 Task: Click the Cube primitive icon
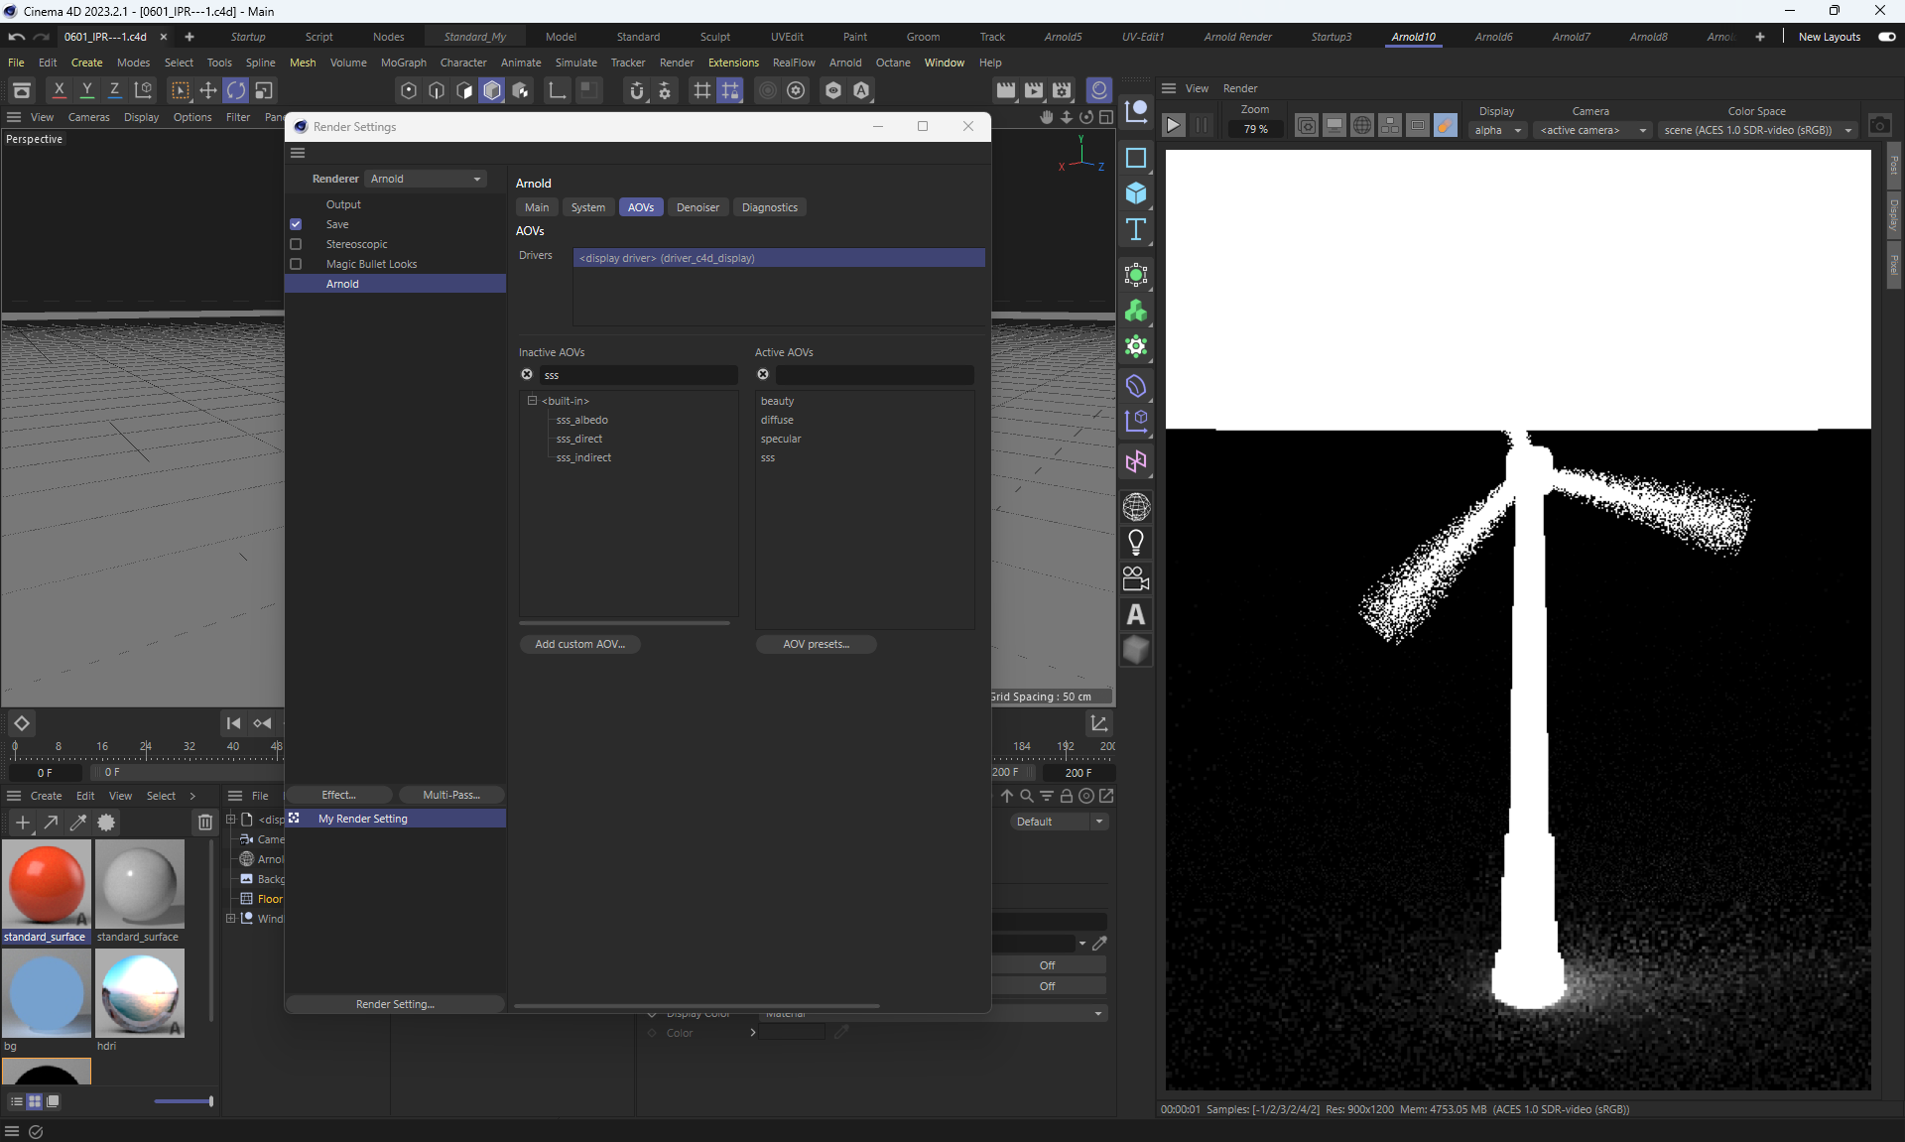pos(1136,193)
